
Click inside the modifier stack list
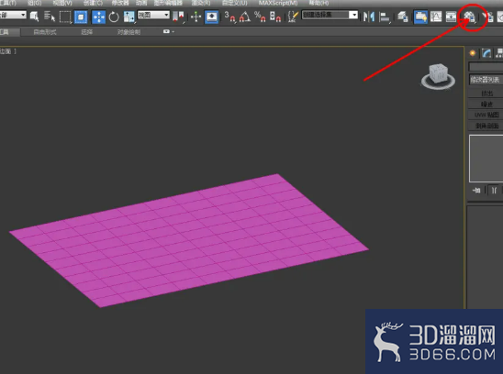click(x=486, y=159)
